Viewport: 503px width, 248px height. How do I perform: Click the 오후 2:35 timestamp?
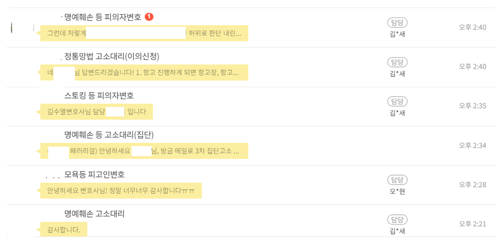tap(472, 105)
